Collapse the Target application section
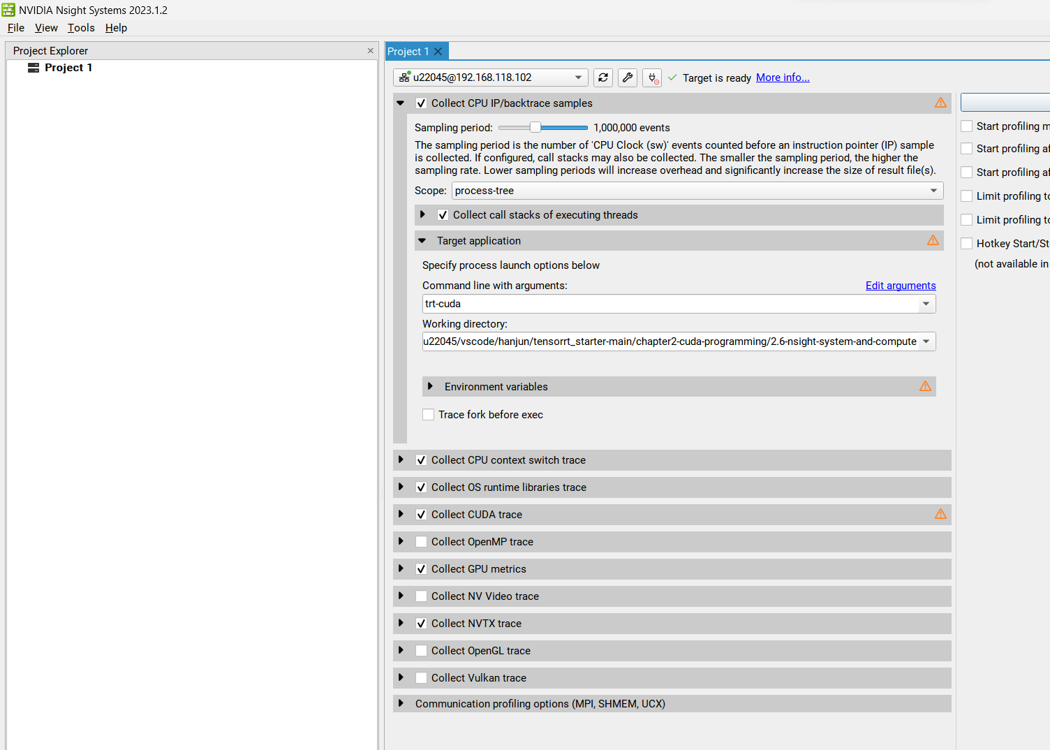 (x=422, y=240)
